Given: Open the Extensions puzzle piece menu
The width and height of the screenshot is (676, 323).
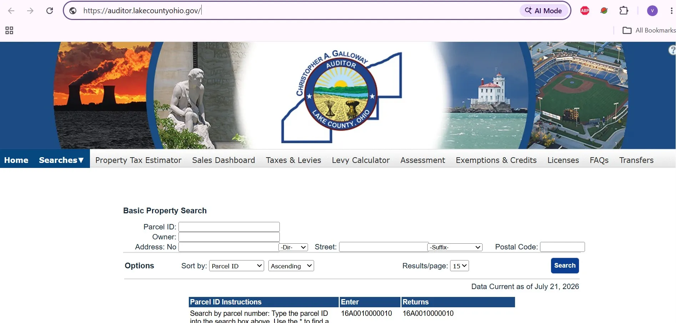Looking at the screenshot, I should (x=624, y=11).
